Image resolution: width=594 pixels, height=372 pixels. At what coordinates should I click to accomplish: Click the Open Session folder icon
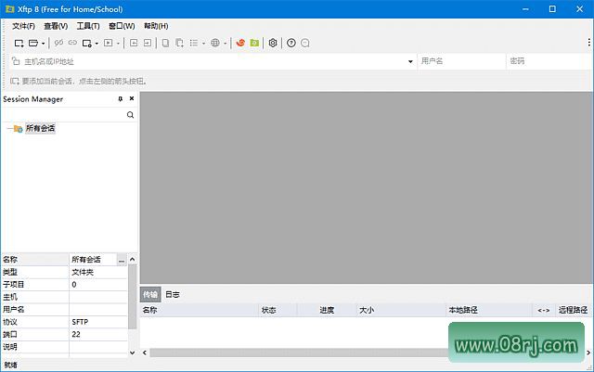coord(33,44)
